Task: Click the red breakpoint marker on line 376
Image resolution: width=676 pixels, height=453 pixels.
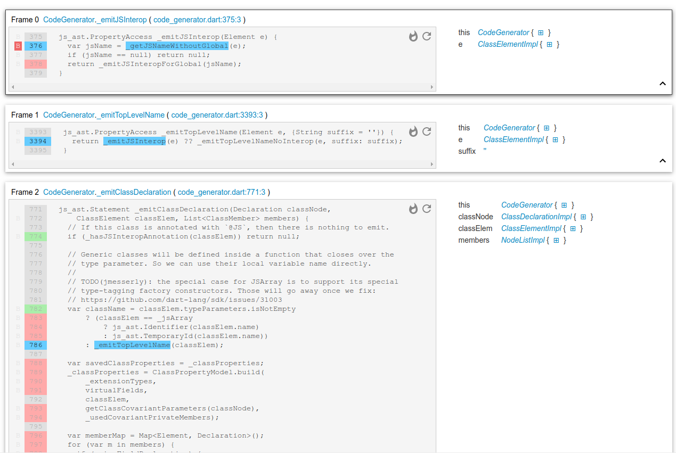Action: pos(18,46)
